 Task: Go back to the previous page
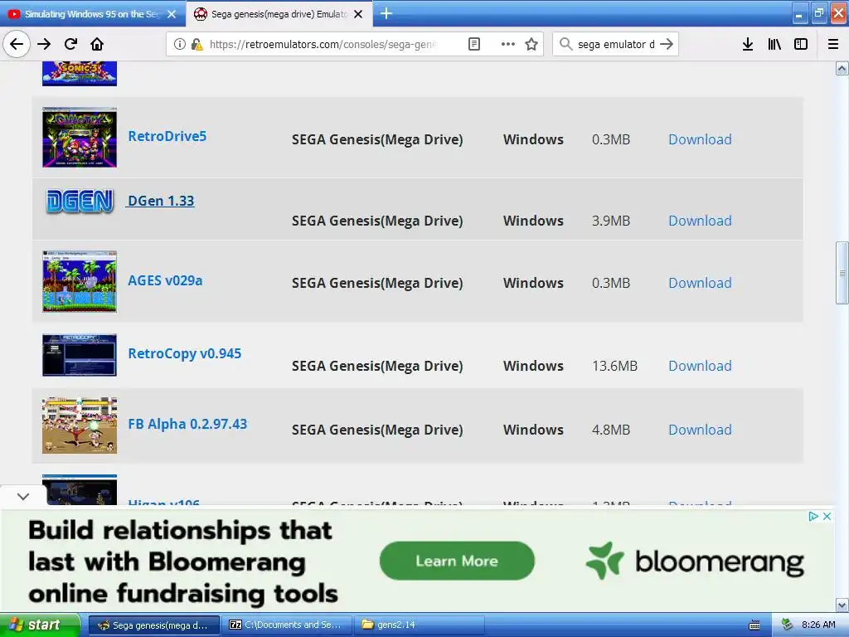(17, 44)
